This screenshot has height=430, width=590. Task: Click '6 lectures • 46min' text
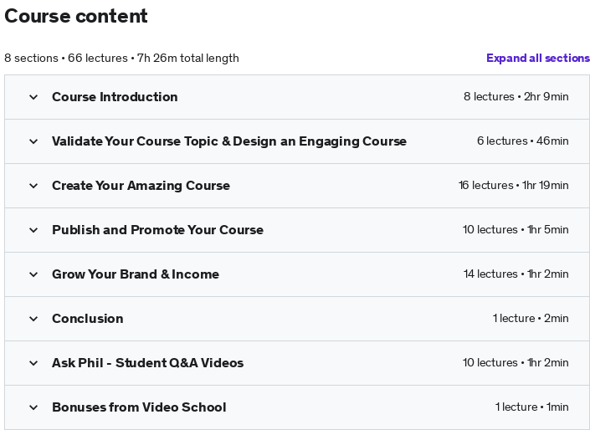(523, 141)
